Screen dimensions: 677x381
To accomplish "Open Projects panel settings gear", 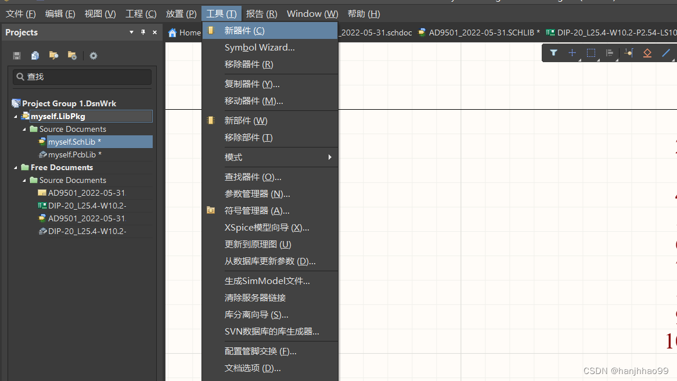I will [x=93, y=56].
